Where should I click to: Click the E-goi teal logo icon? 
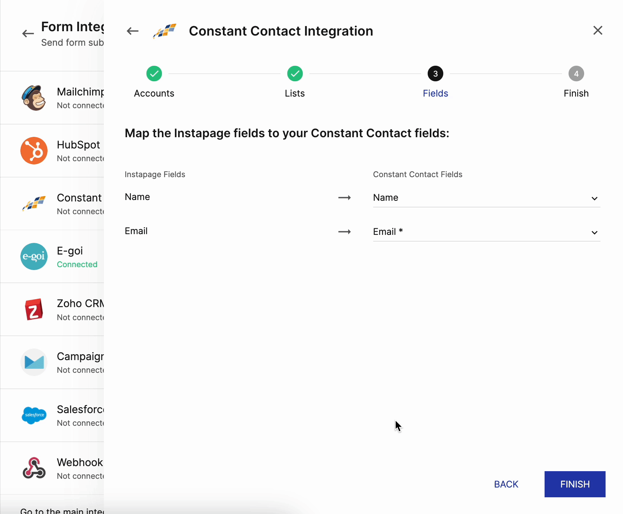coord(34,256)
